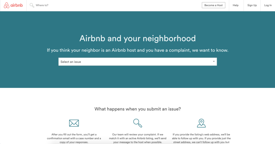The width and height of the screenshot is (275, 144).
Task: Click the Log In link
Action: 268,5
